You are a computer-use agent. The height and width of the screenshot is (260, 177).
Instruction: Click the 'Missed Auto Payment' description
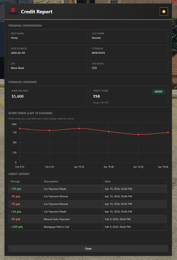(57, 219)
